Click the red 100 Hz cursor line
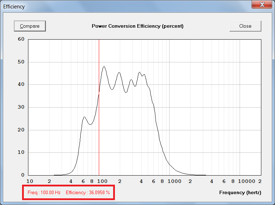275x205 pixels. (x=99, y=107)
